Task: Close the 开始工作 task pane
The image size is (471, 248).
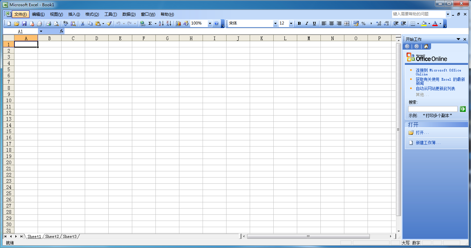Action: click(465, 39)
